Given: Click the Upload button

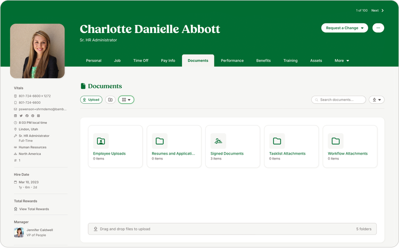Looking at the screenshot, I should [x=92, y=99].
